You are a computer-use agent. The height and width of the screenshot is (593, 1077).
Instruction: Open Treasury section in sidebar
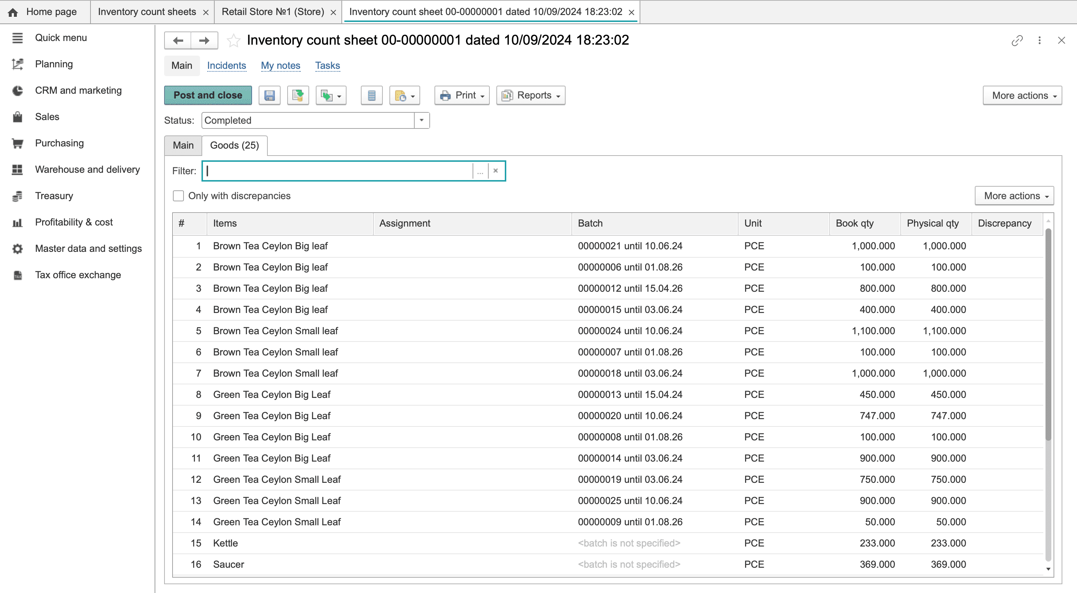[53, 195]
